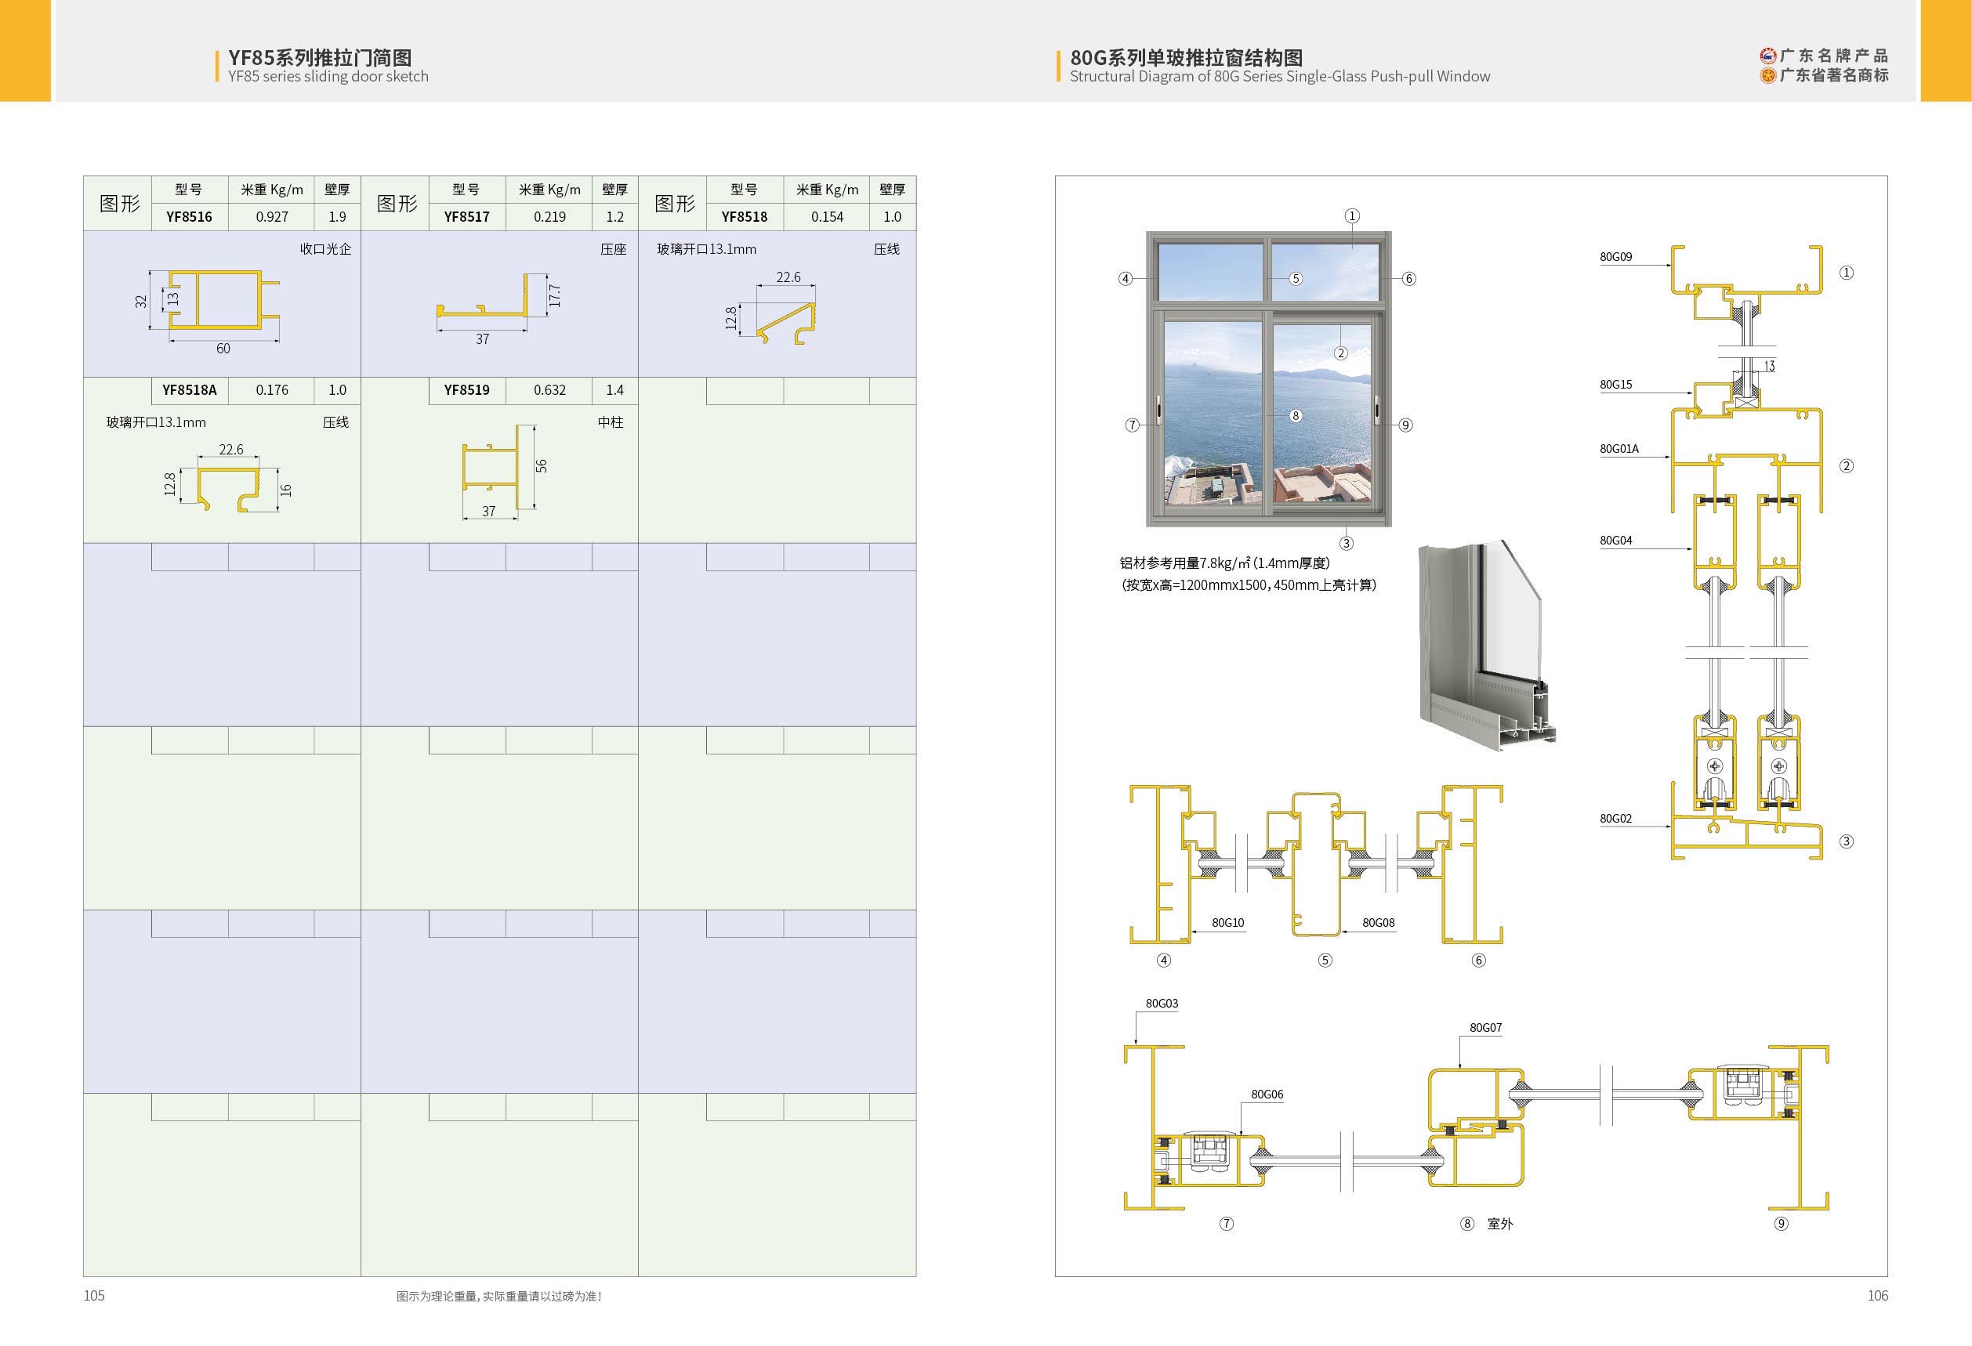This screenshot has height=1346, width=1972.
Task: Click page number 106
Action: click(1878, 1295)
